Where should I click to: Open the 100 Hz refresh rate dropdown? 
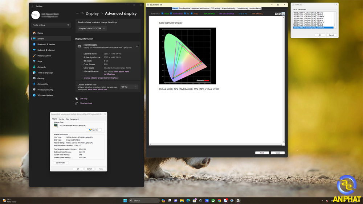point(129,87)
